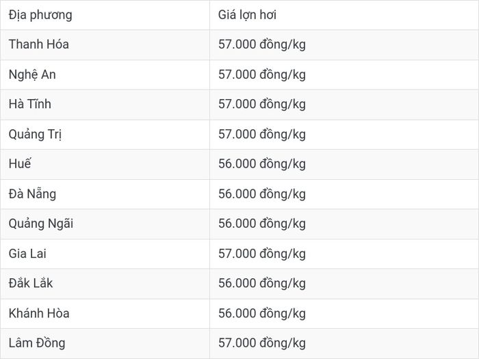Screen dimensions: 479x359
Task: Click the 'Giá lợn hơi' column header
Action: pos(344,15)
